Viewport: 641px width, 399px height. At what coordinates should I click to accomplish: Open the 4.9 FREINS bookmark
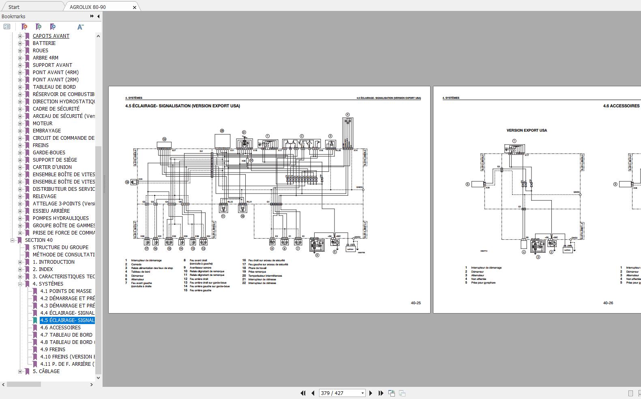53,350
